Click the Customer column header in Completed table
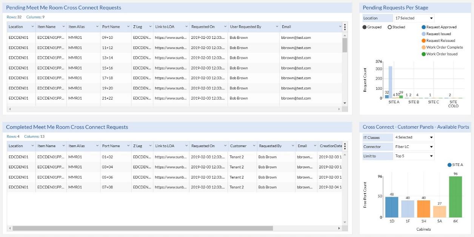474x237 pixels. coord(238,146)
